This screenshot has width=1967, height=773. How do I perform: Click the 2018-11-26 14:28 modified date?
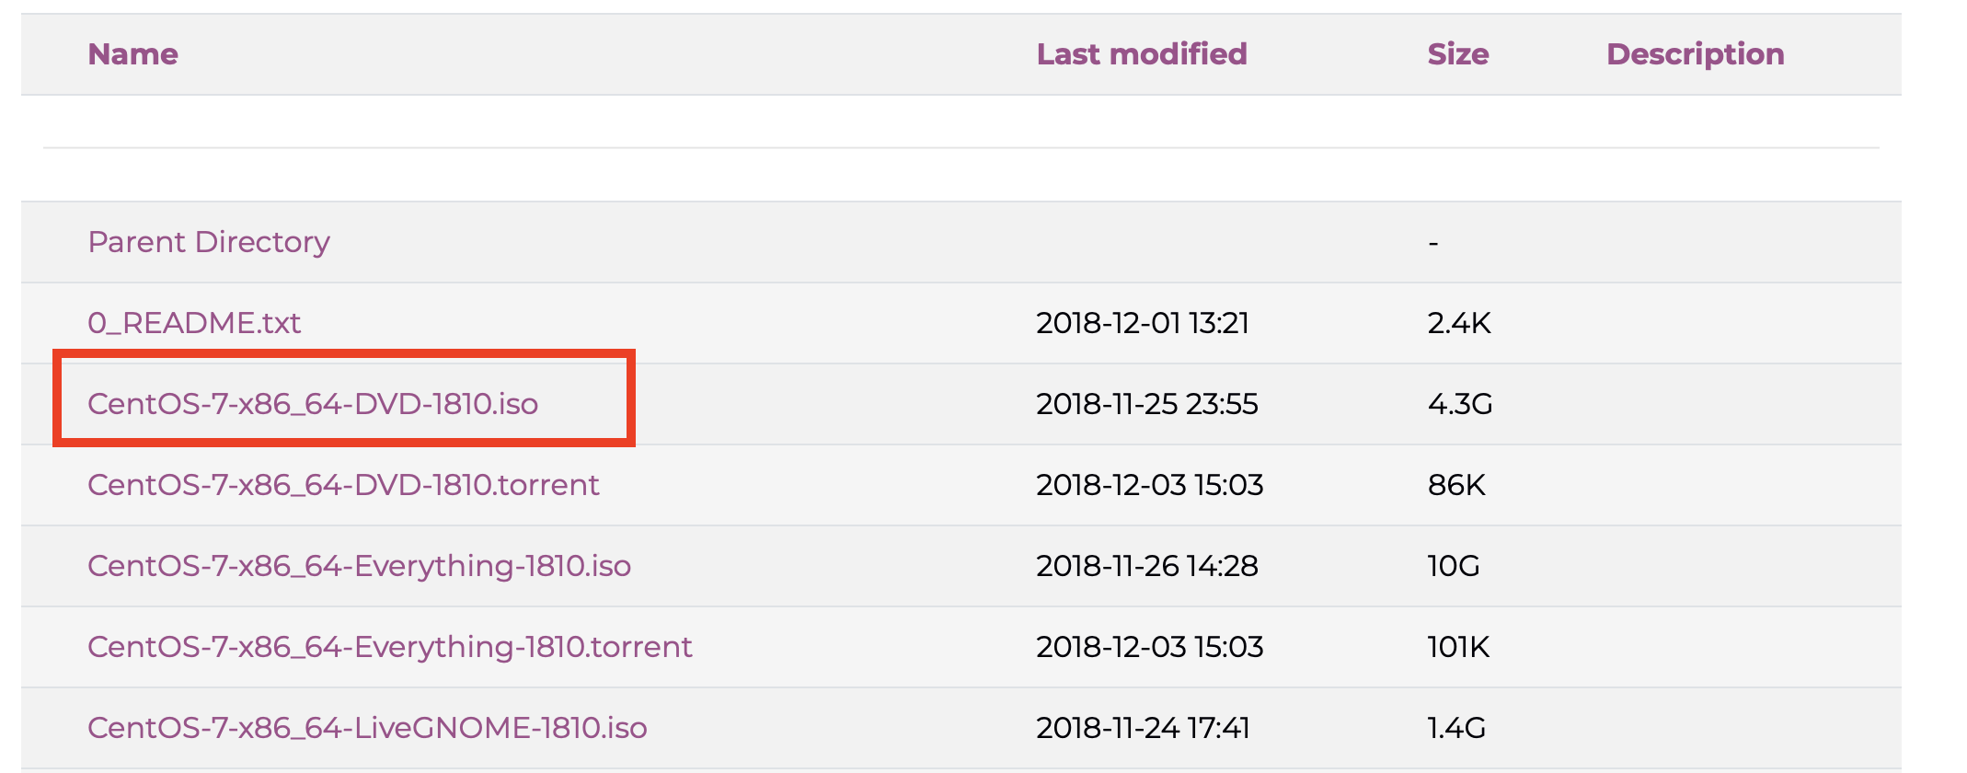point(1146,566)
